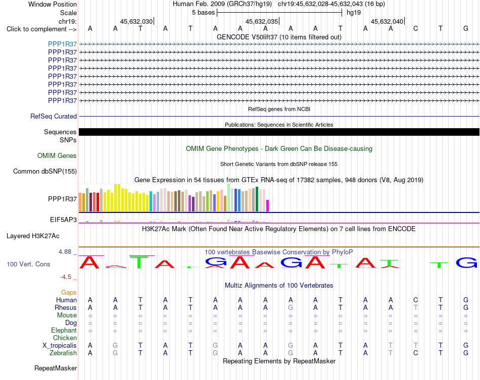This screenshot has width=480, height=380.
Task: Click the GENCODE V50lift37 track title
Action: tap(279, 37)
